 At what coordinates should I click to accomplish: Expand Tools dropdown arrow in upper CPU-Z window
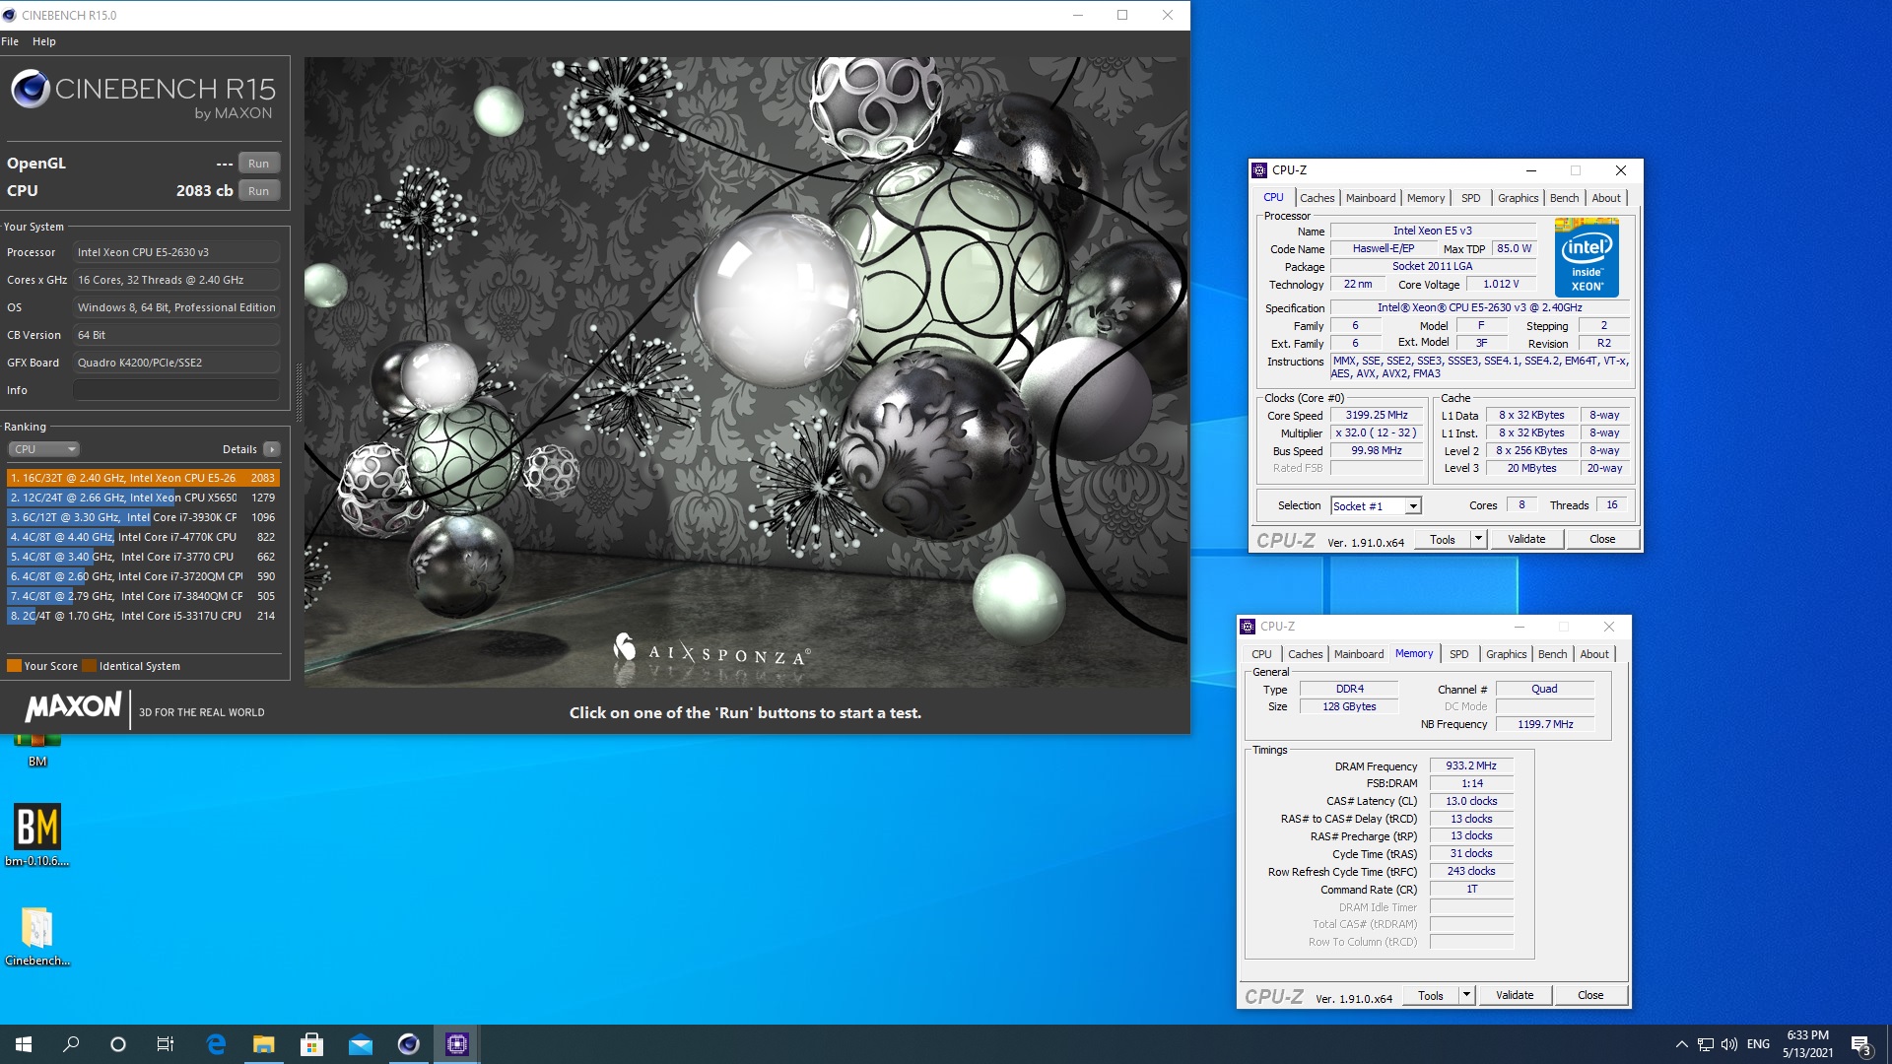pyautogui.click(x=1478, y=539)
